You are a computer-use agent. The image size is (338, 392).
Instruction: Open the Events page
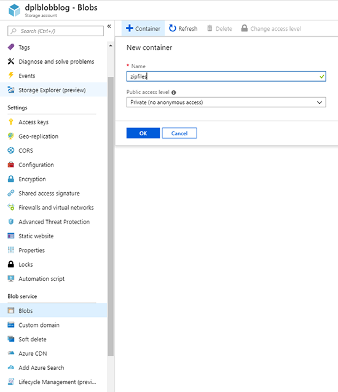tap(27, 76)
